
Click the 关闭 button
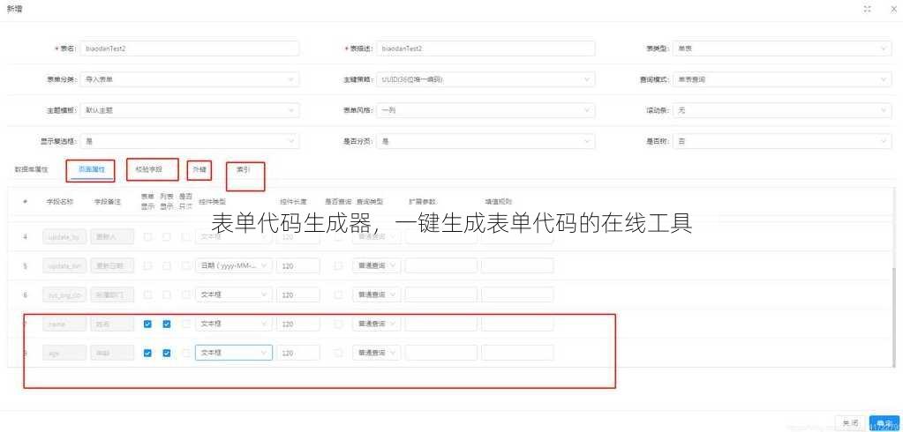coord(850,423)
